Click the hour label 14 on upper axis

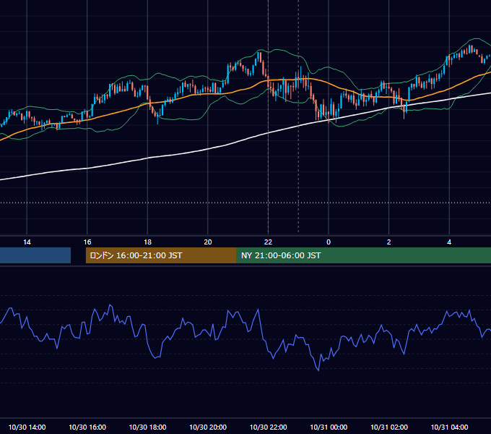27,242
